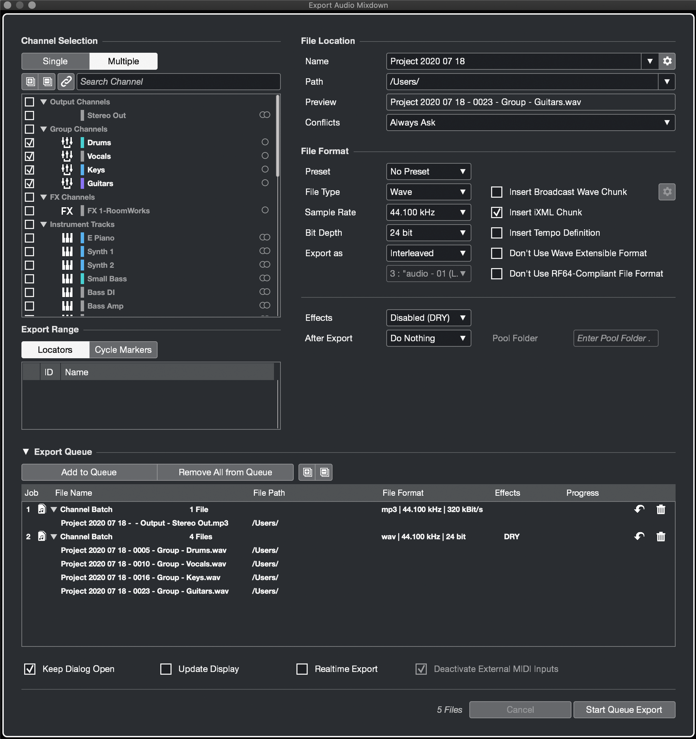Click collapse all channels icon above channel list
Image resolution: width=696 pixels, height=739 pixels.
pyautogui.click(x=47, y=81)
